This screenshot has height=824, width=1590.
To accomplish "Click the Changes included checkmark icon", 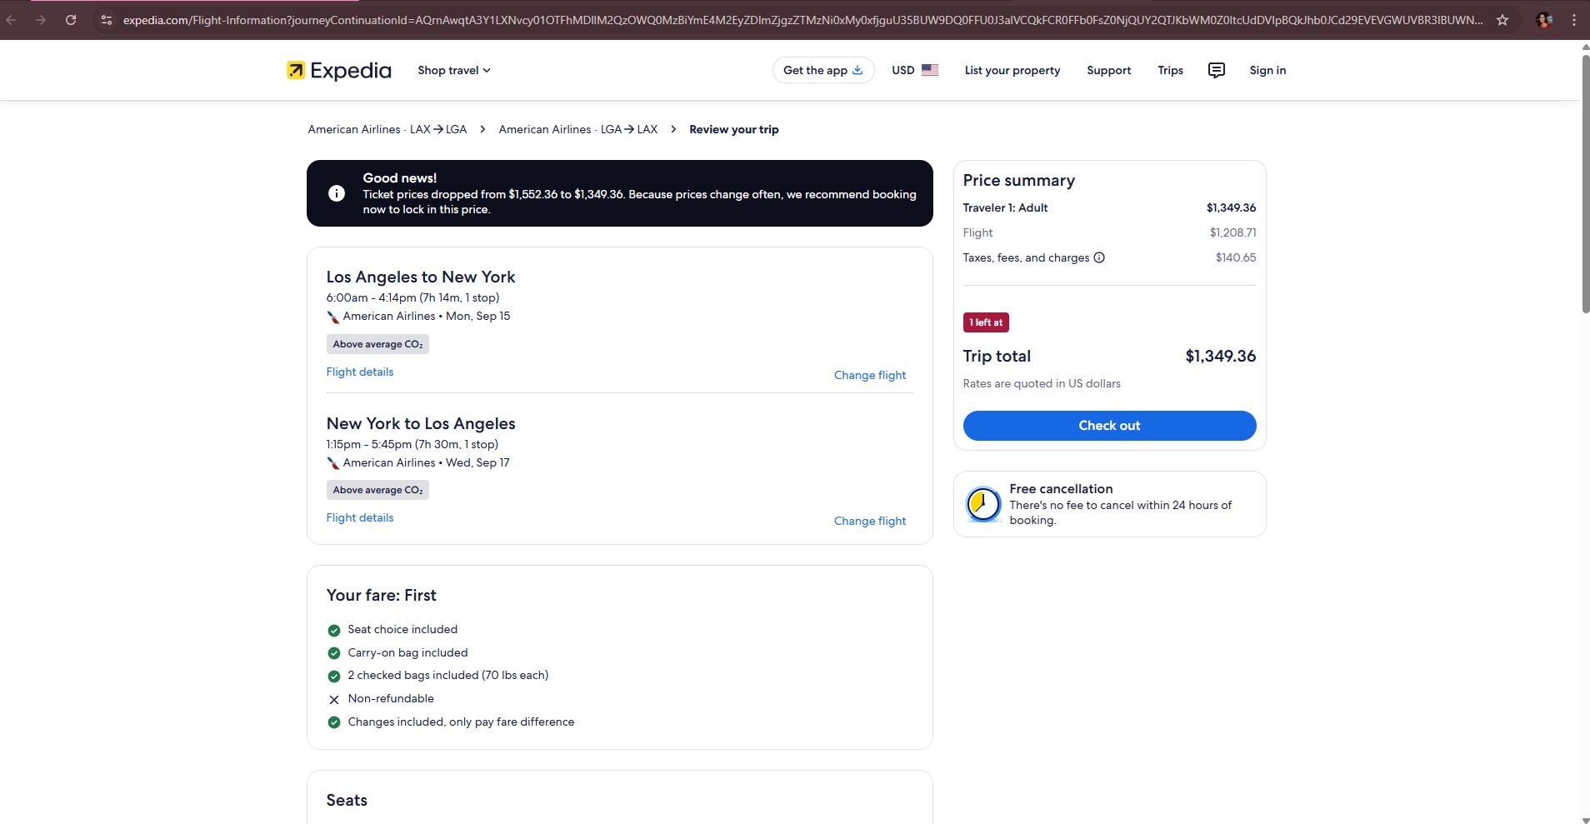I will [x=334, y=722].
